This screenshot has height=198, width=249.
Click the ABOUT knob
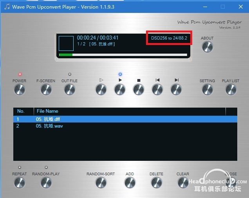(x=207, y=47)
